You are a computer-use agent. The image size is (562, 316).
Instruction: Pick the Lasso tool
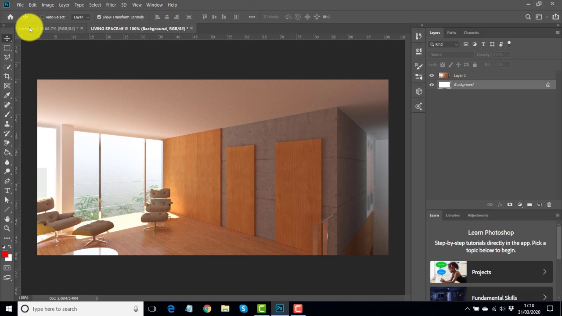tap(7, 57)
